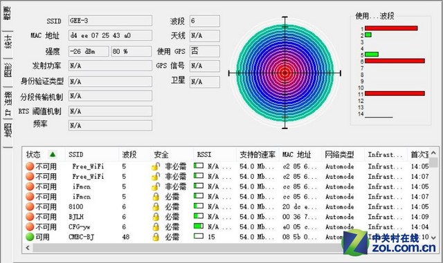The height and width of the screenshot is (263, 443).
Task: Click closed padlock icon in iFmcn 必需 row
Action: (156, 197)
